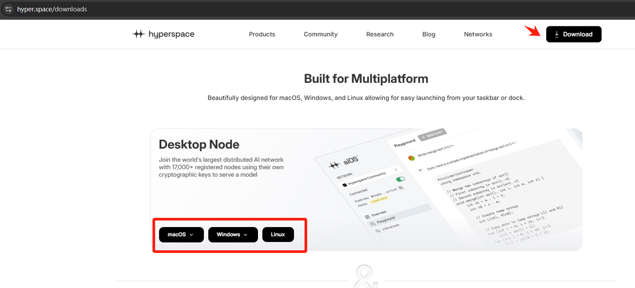
Task: Click the gradient user avatar in chat
Action: point(411,158)
